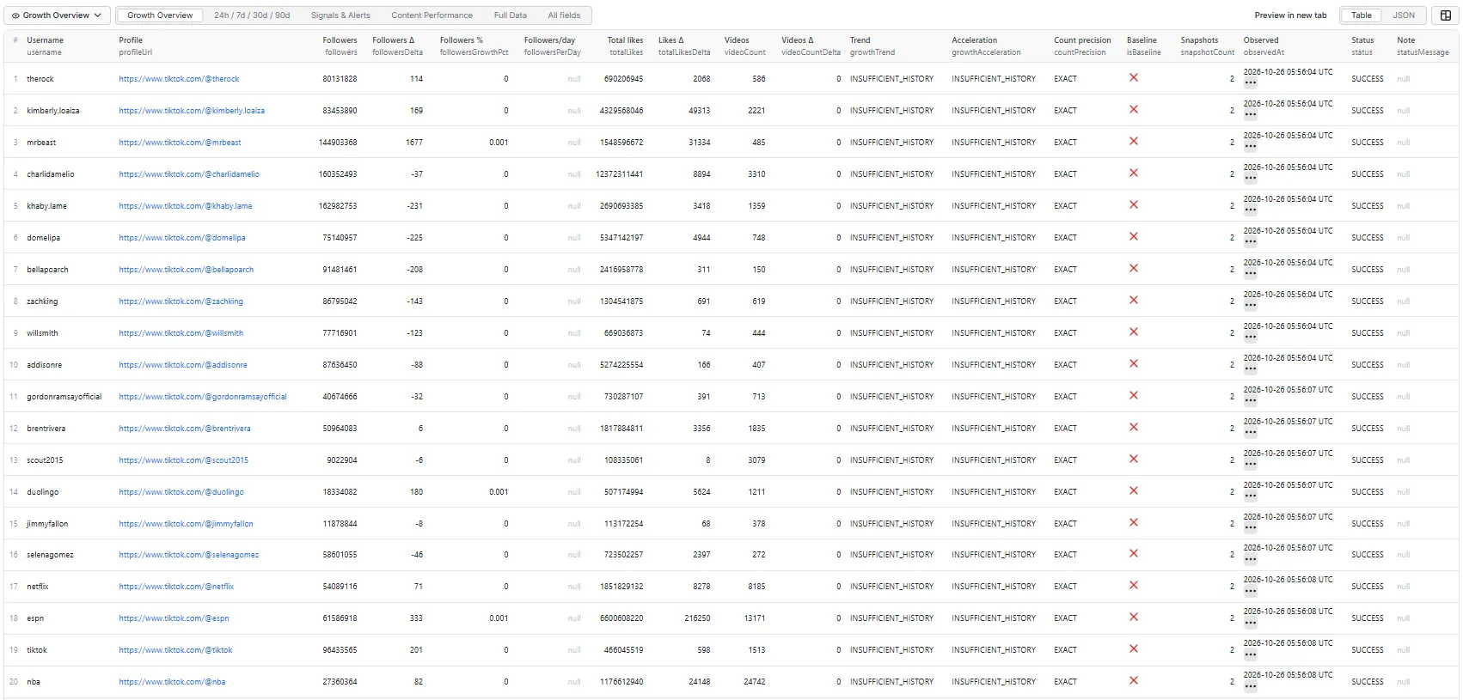Screen dimensions: 1463x700
Task: Click nba video count 24742
Action: tap(754, 682)
